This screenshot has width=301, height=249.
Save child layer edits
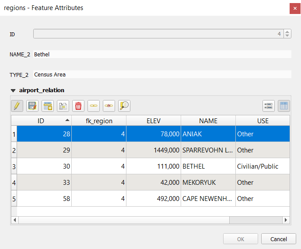point(32,106)
